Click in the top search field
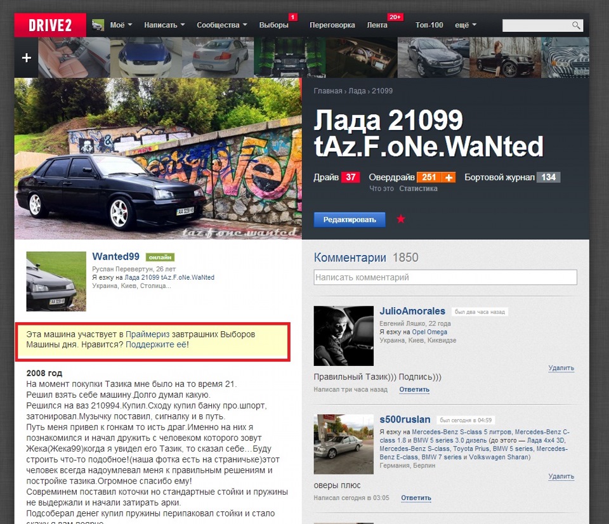This screenshot has height=524, width=609. (537, 25)
